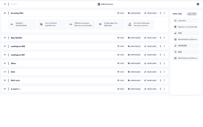Expand the C and C++ collection
This screenshot has width=203, height=127.
(5, 89)
